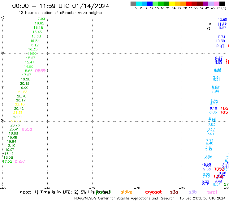Click the wave height value 17.27
Screen dimensions: 229x201
point(27,75)
